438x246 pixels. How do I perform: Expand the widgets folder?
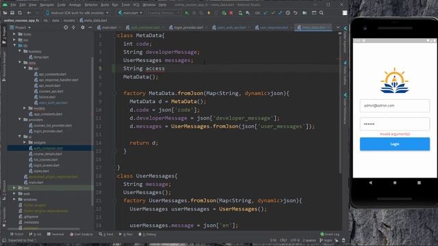[25, 142]
